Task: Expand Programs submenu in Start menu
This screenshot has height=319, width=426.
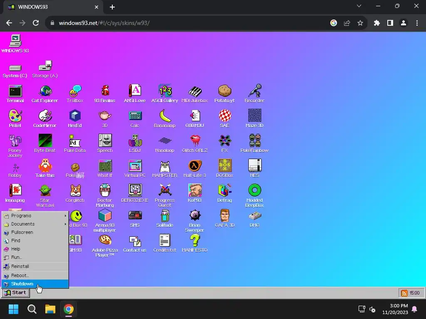Action: [x=35, y=216]
